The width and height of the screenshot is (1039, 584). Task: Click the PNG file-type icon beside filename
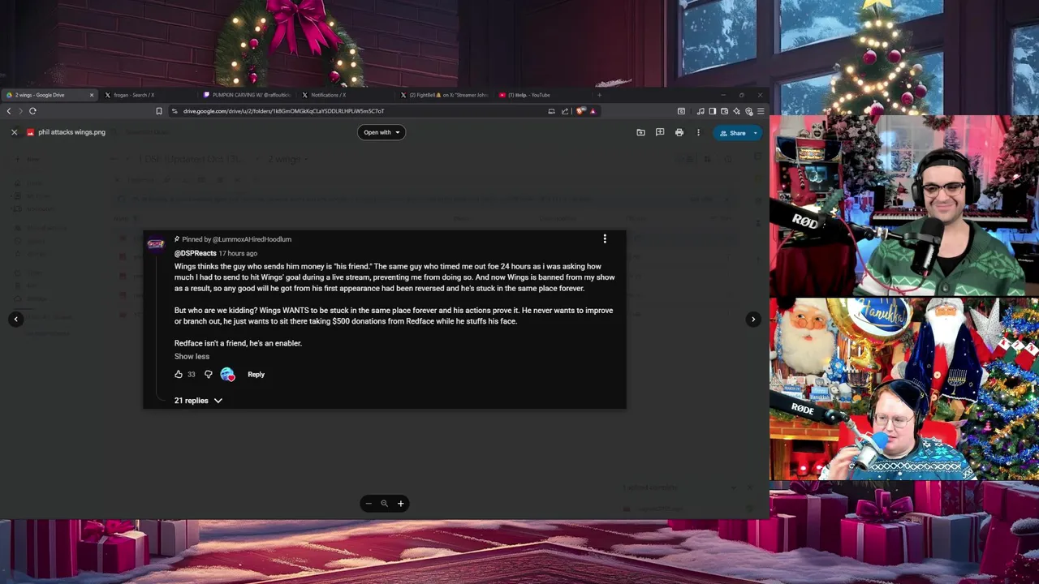click(x=30, y=132)
